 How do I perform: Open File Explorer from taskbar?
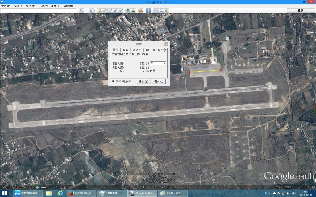(48, 193)
